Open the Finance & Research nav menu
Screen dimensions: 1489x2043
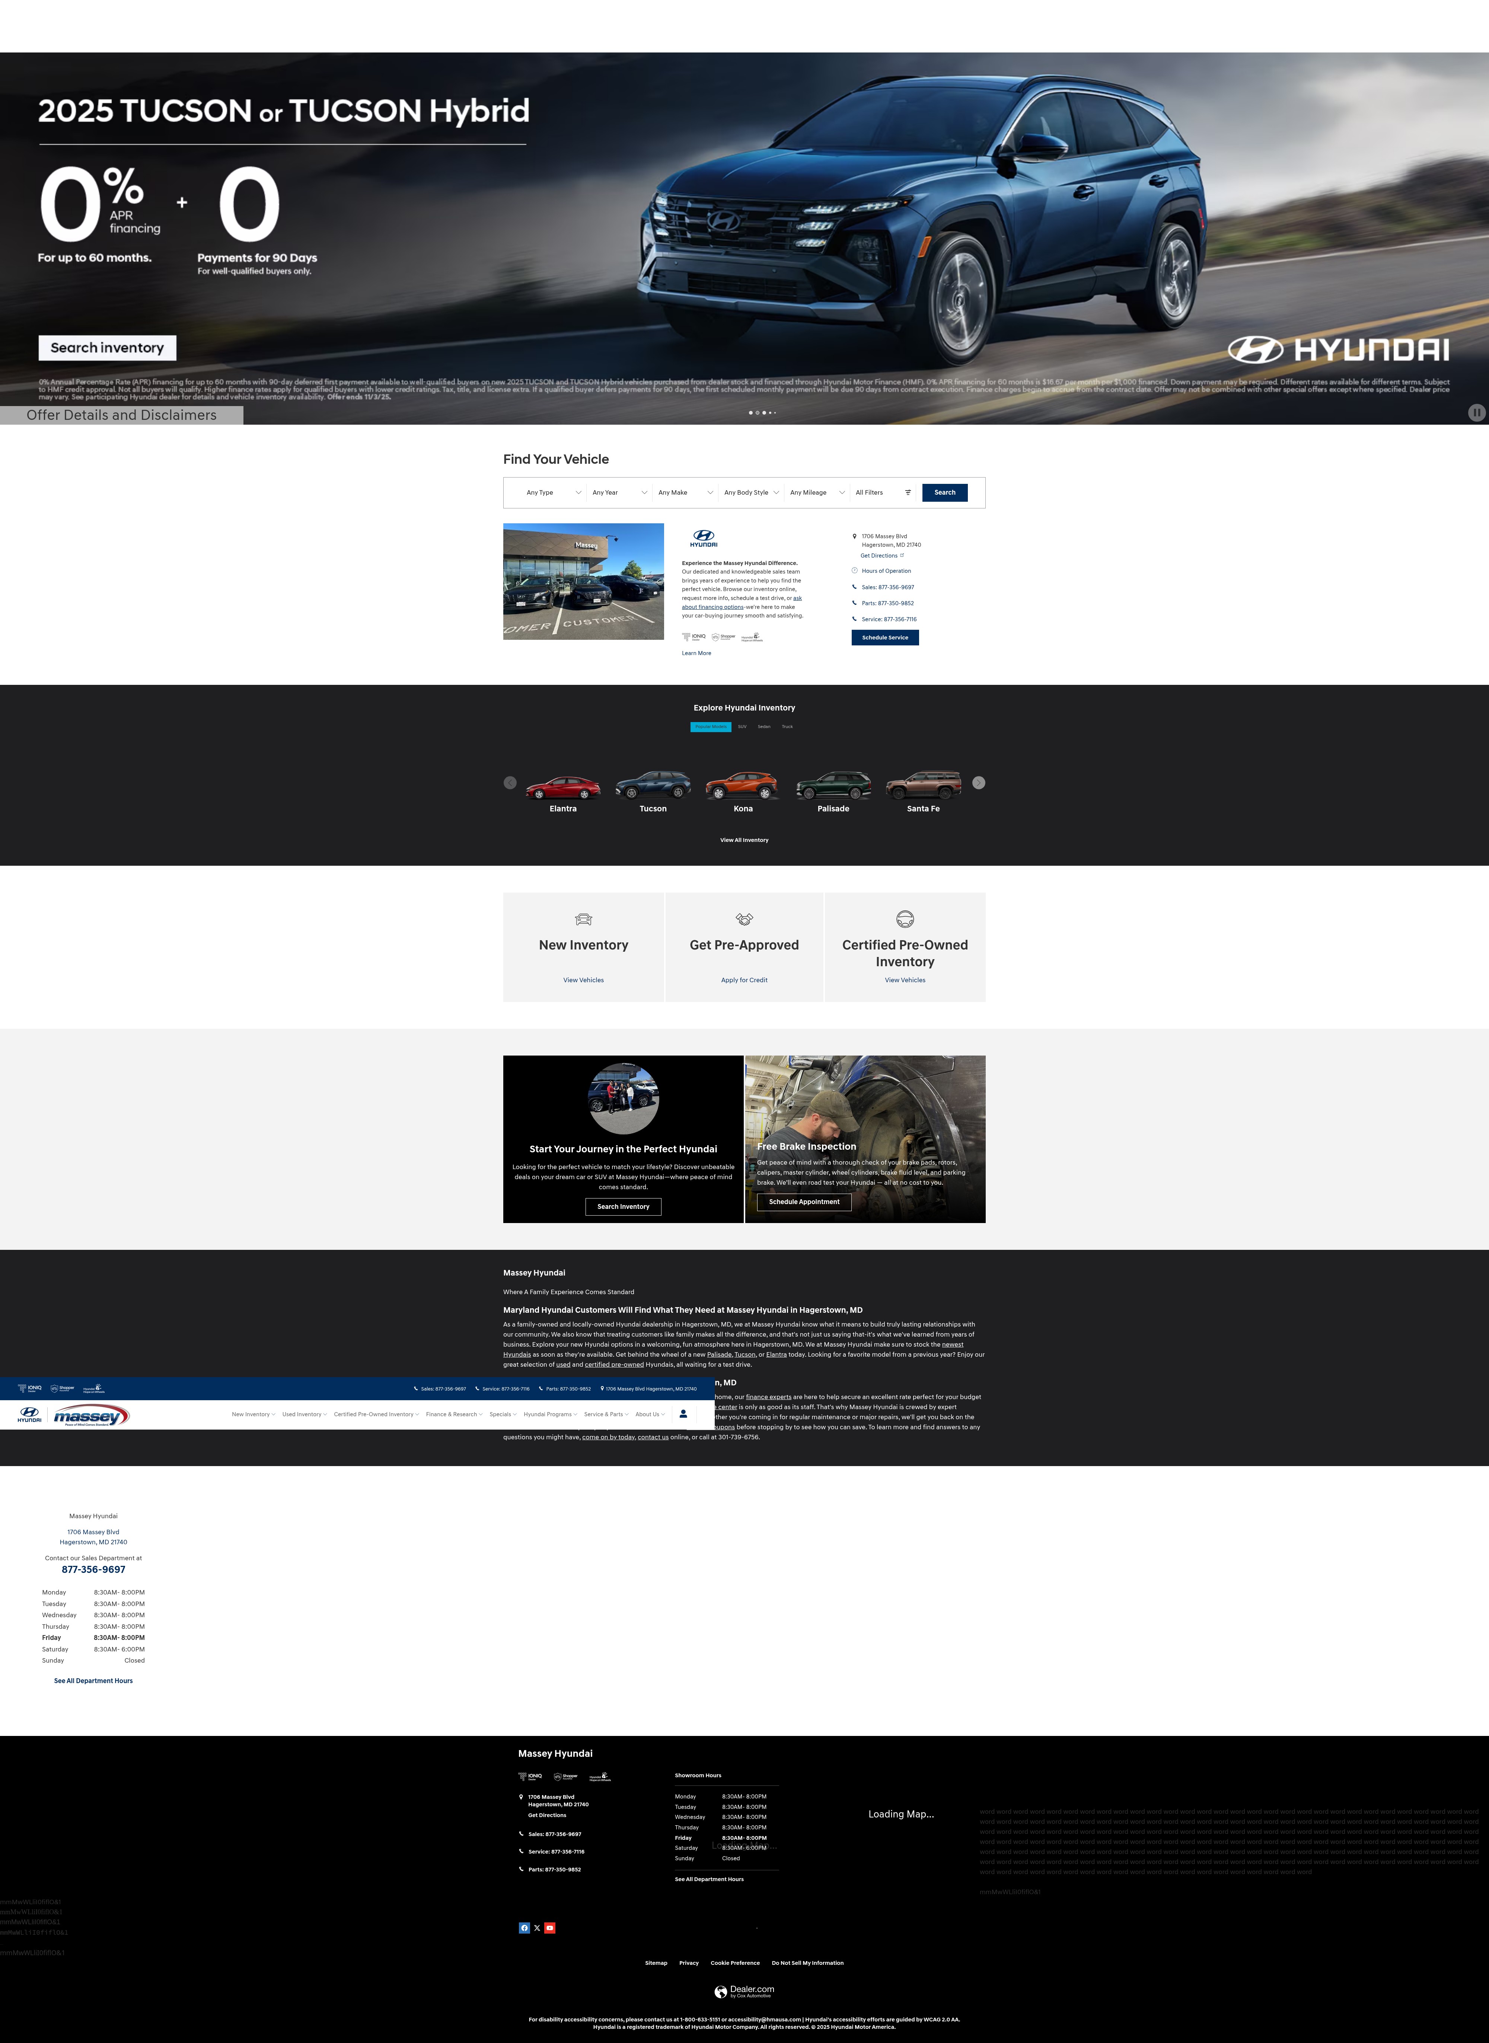[x=454, y=1415]
